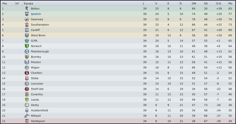Image resolution: width=236 pixels, height=124 pixels.
Task: Click the D.G. column header
Action: pyautogui.click(x=219, y=4)
